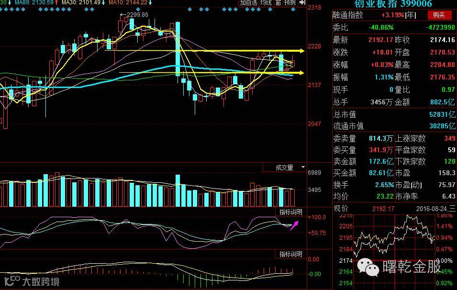457x290 pixels.
Task: Click the 卖金额 value 172.6亿
Action: tap(381, 161)
